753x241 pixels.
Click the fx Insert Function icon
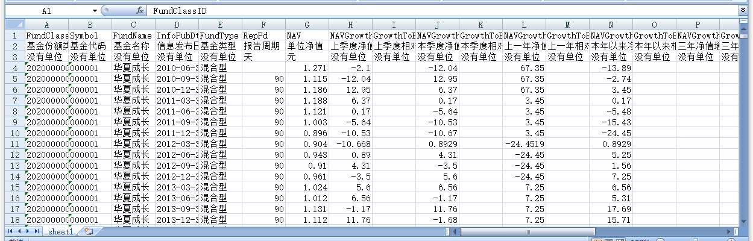pyautogui.click(x=140, y=11)
